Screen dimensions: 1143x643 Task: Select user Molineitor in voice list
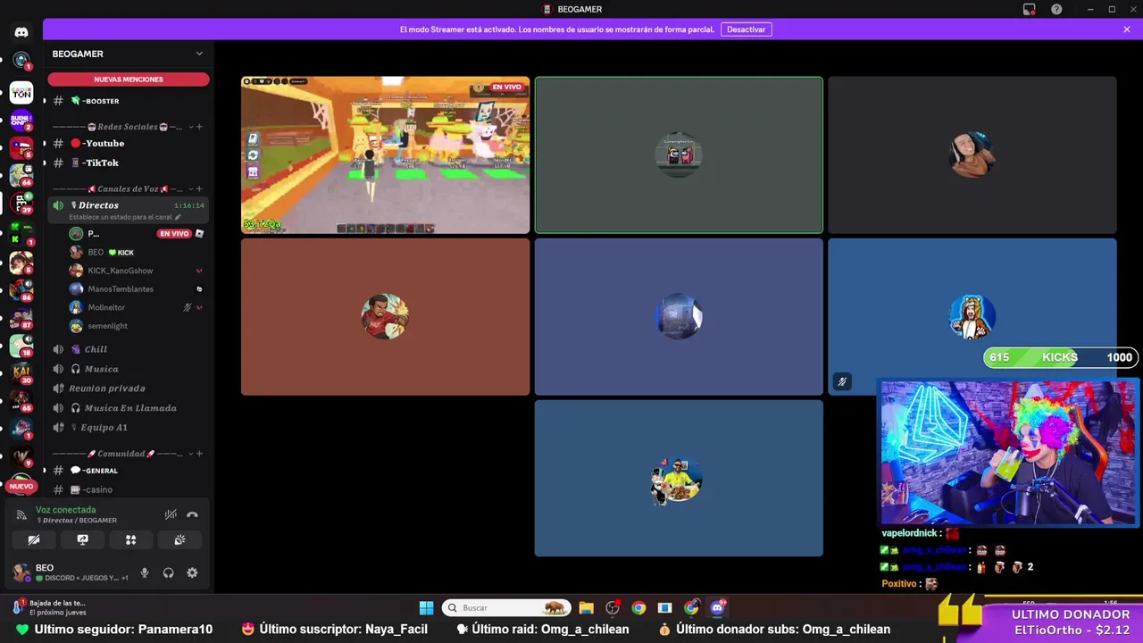pyautogui.click(x=137, y=307)
